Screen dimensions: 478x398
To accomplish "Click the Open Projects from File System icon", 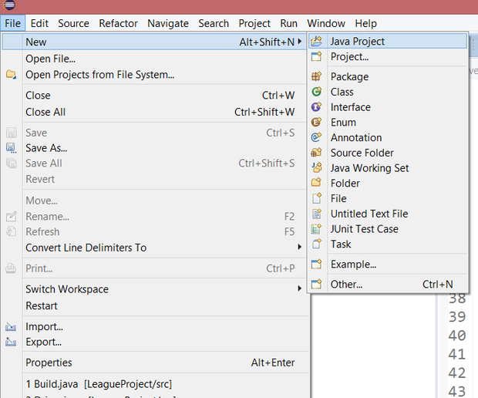I will click(11, 75).
